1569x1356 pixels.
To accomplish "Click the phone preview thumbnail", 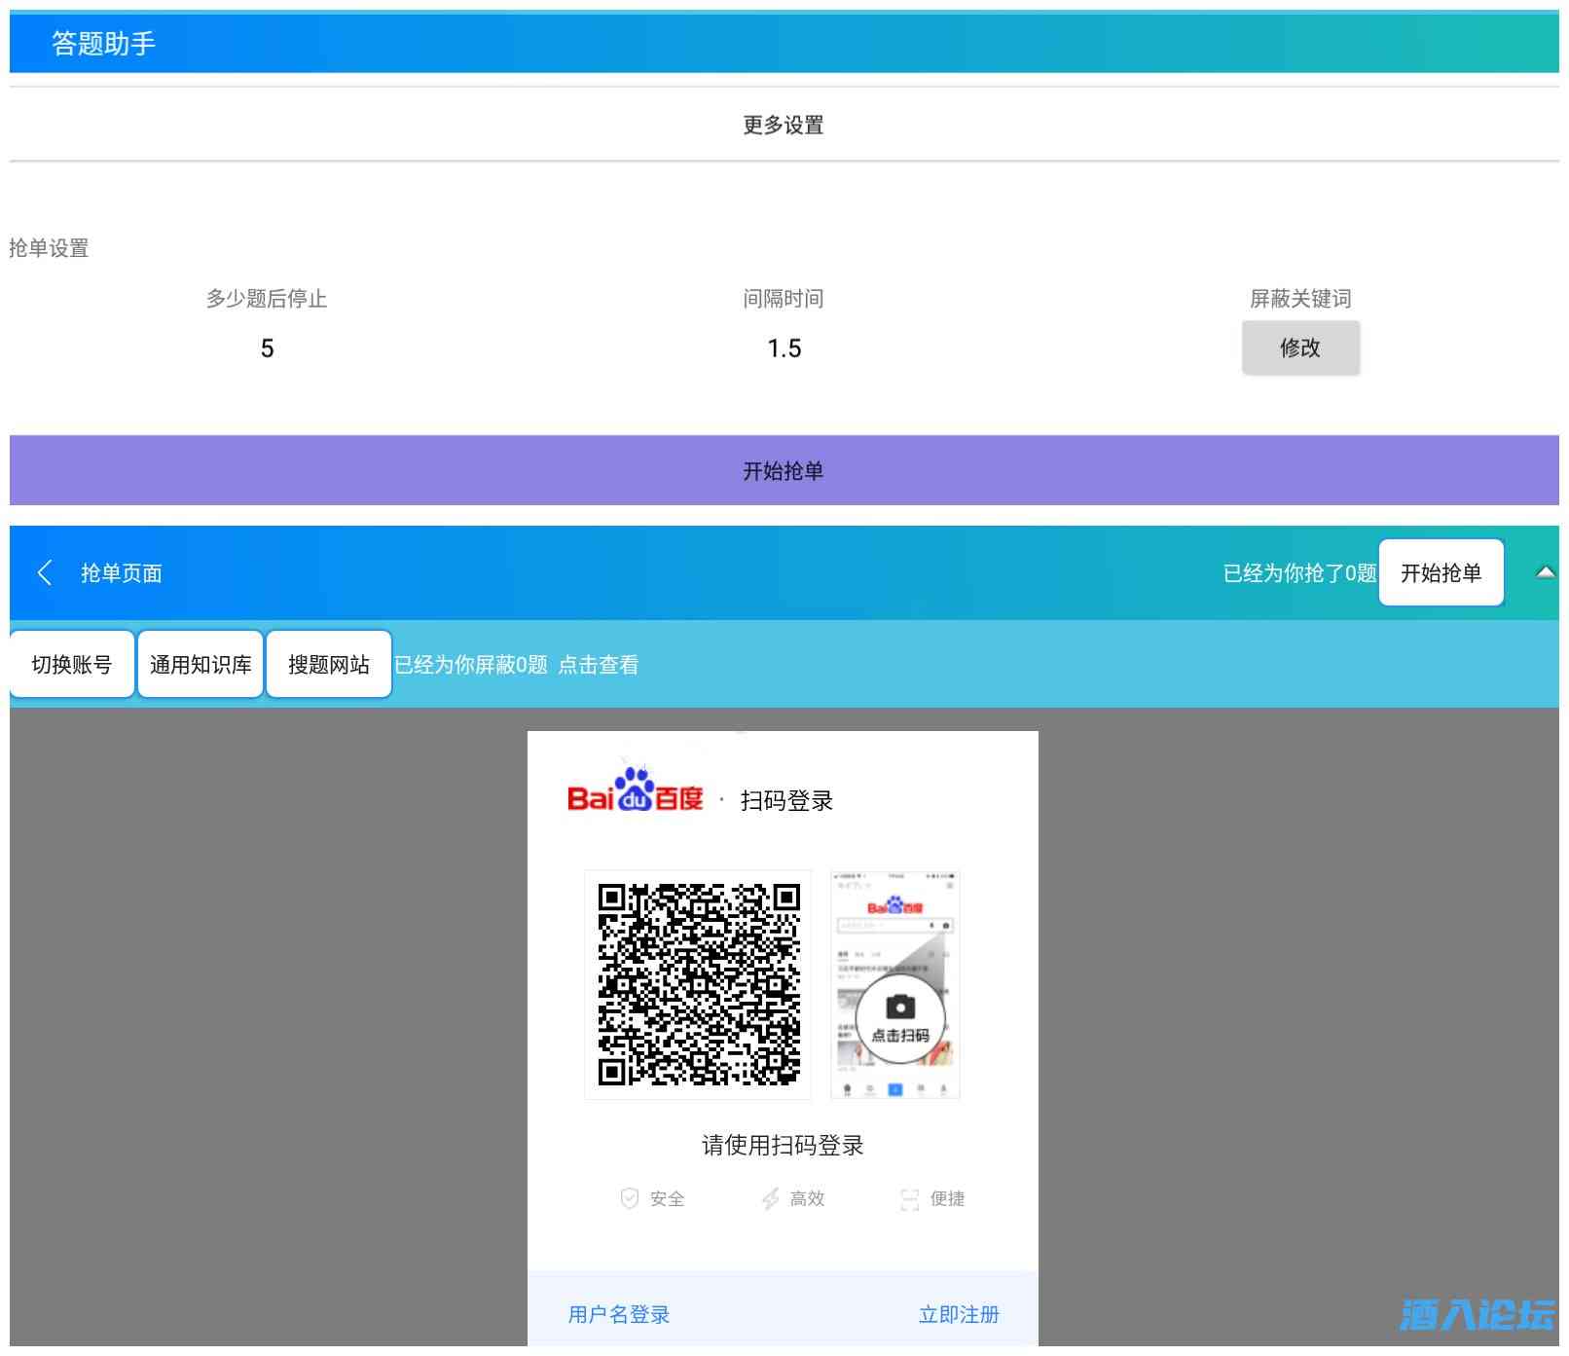I will [x=894, y=984].
